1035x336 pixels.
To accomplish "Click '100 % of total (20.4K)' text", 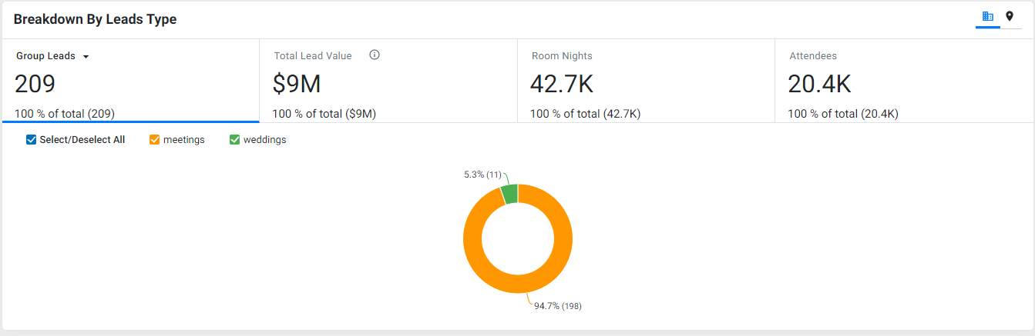I will coord(843,114).
